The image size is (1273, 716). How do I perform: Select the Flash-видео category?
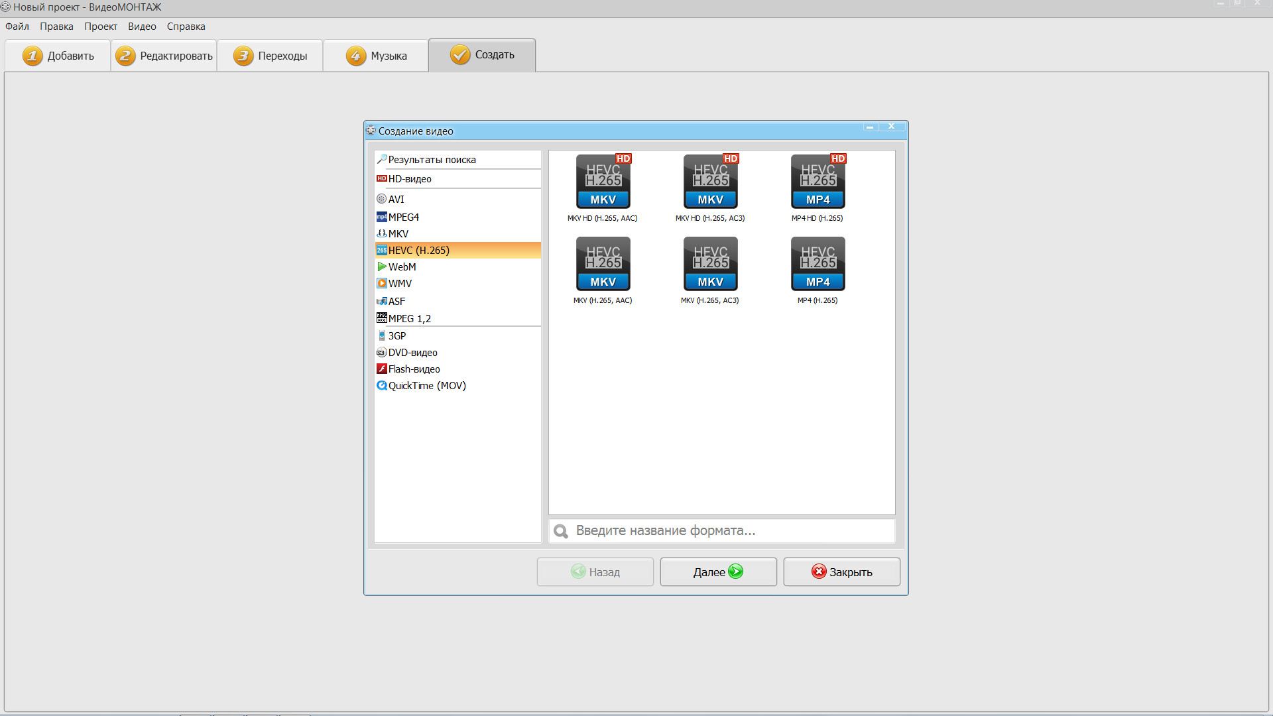pyautogui.click(x=458, y=369)
